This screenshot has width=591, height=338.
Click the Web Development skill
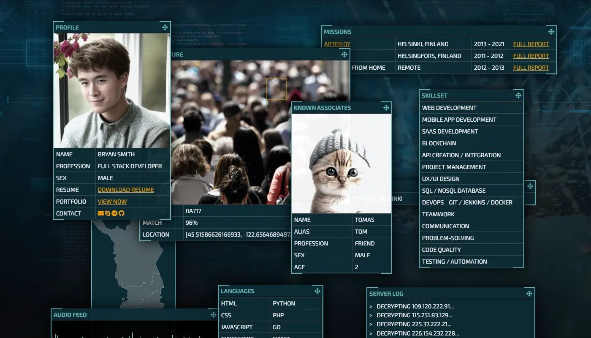click(472, 108)
